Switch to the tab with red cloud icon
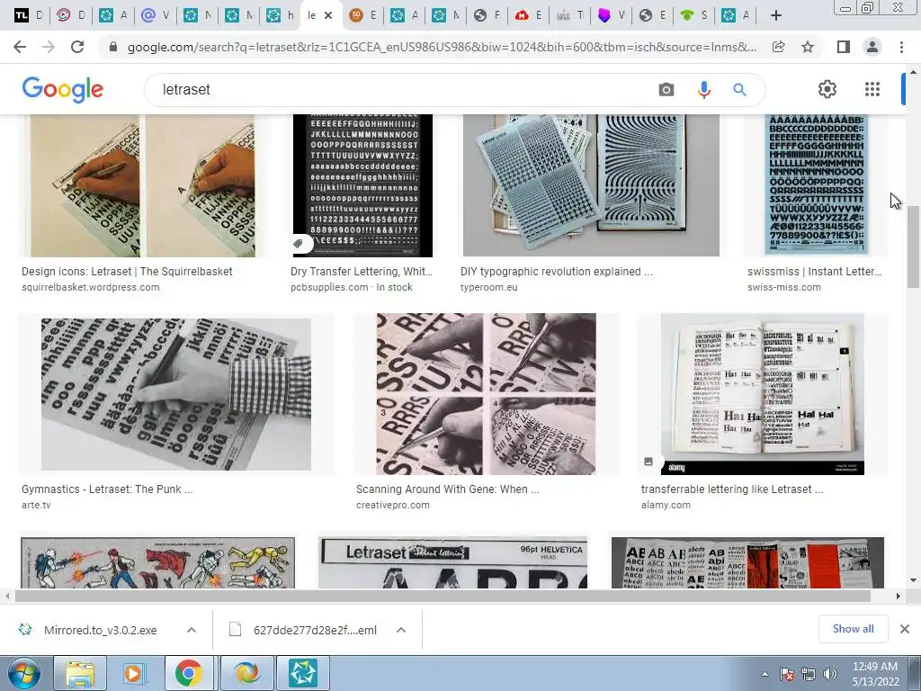Screen dimensions: 921x691 tap(528, 16)
